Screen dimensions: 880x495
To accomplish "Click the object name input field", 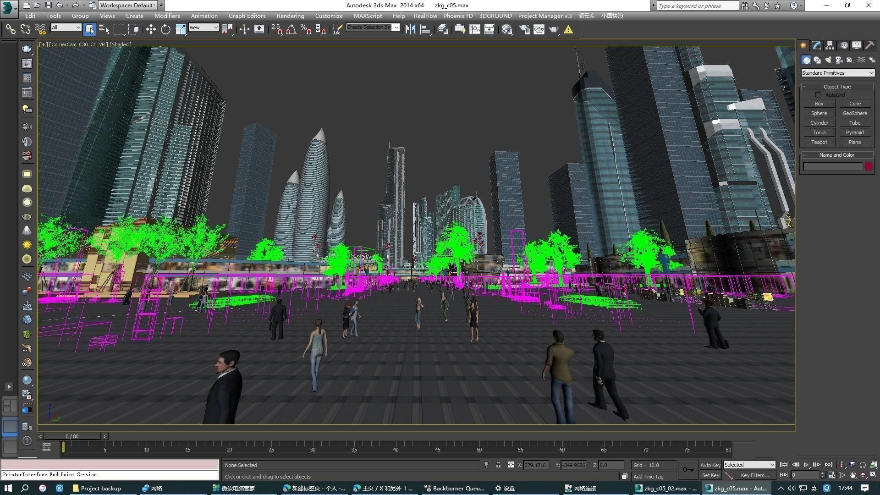I will coord(833,167).
